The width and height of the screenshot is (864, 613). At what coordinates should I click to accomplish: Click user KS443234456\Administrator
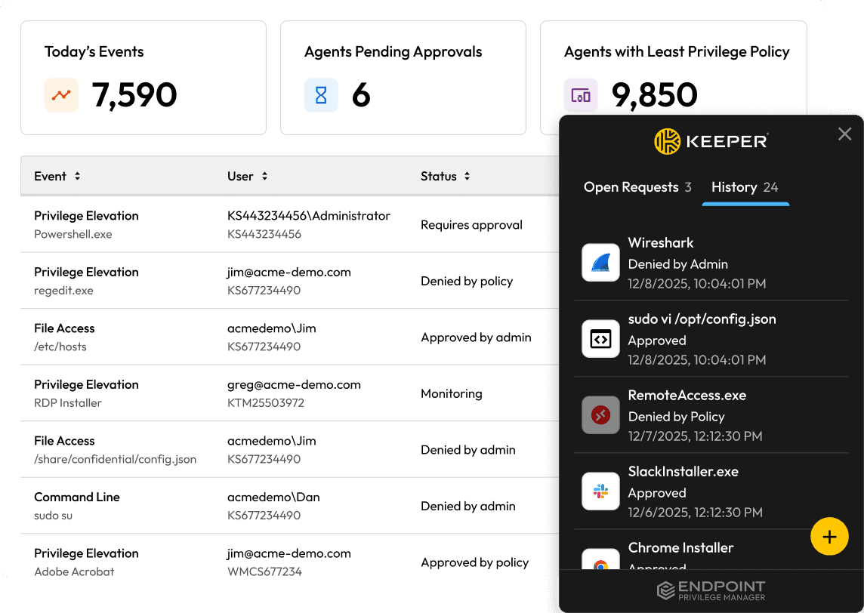point(309,216)
